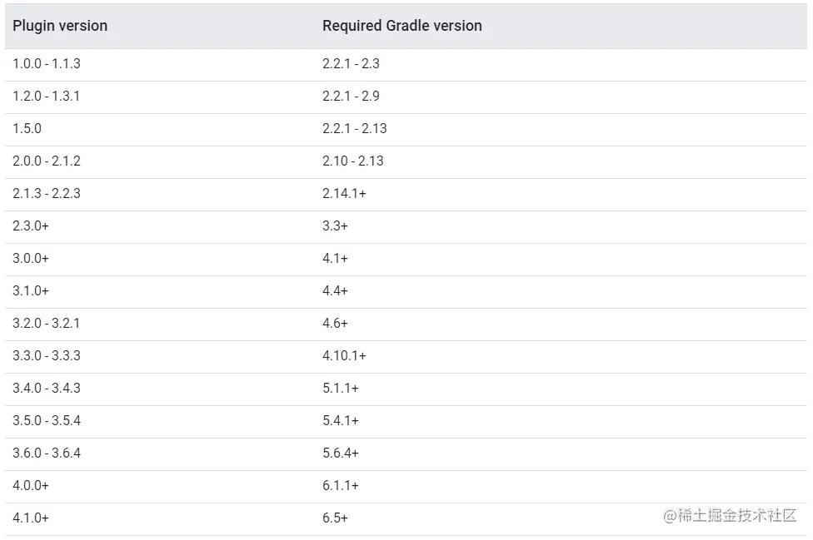This screenshot has height=540, width=813.
Task: Click the Required Gradle version column header
Action: pyautogui.click(x=402, y=26)
